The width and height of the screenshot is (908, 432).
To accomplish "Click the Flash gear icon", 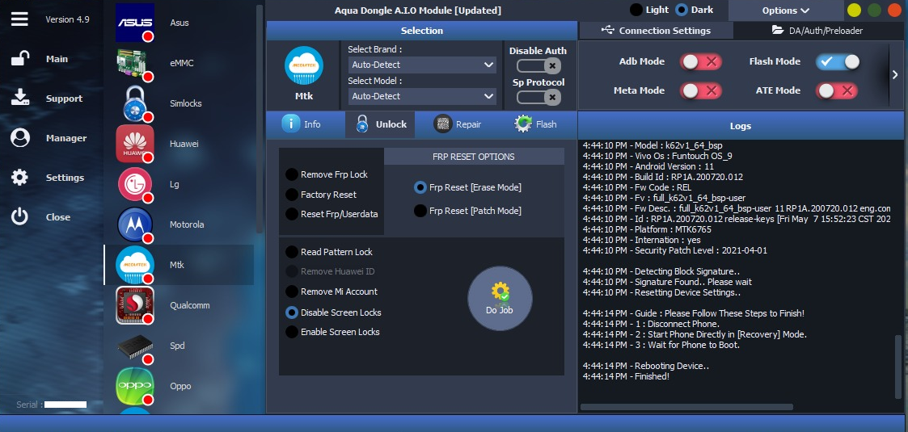I will (x=523, y=124).
